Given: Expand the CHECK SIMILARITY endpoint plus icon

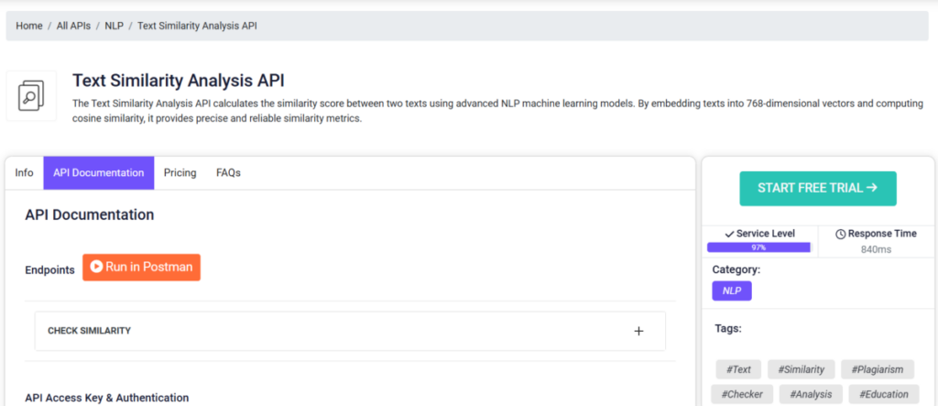Looking at the screenshot, I should [x=638, y=331].
